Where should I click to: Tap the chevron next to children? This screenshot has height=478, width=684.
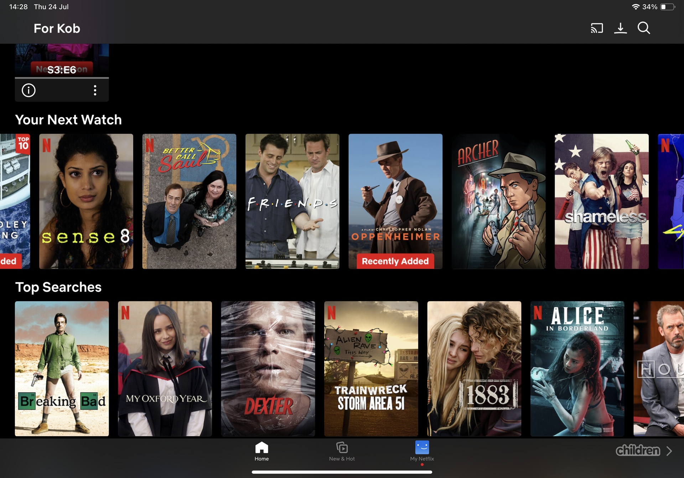[669, 451]
